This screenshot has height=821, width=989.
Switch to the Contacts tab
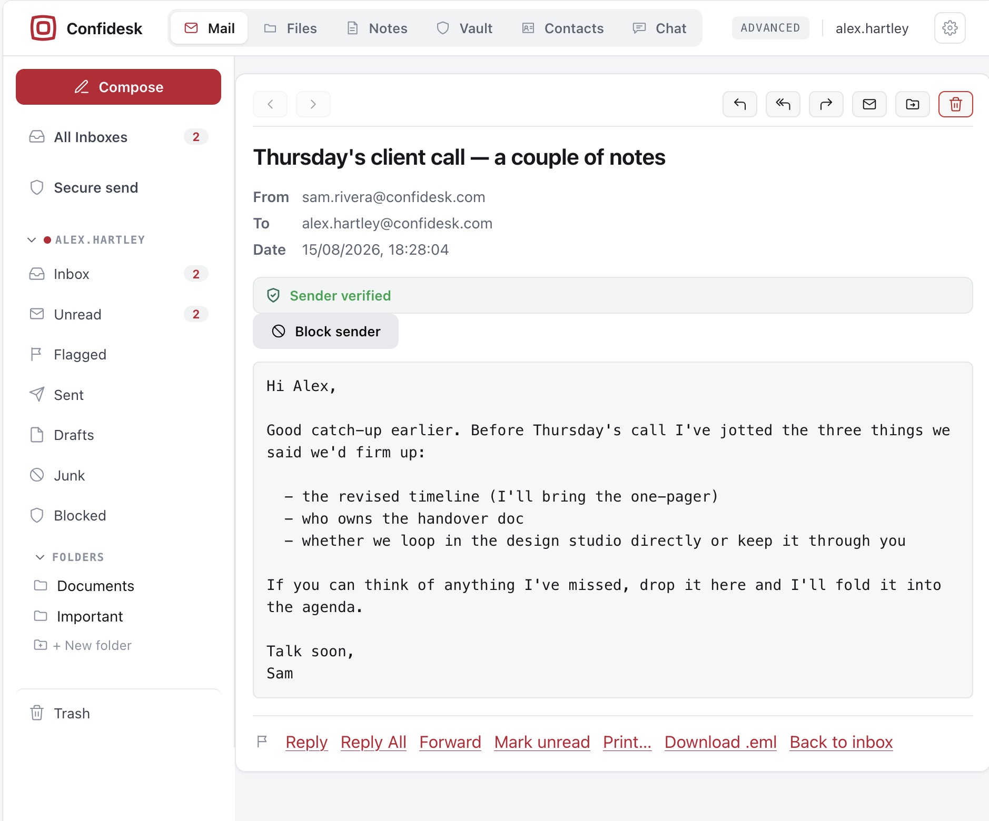[562, 28]
